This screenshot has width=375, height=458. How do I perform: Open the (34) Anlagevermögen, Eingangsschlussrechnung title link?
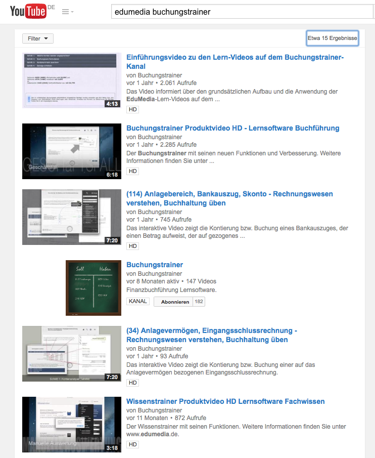212,335
